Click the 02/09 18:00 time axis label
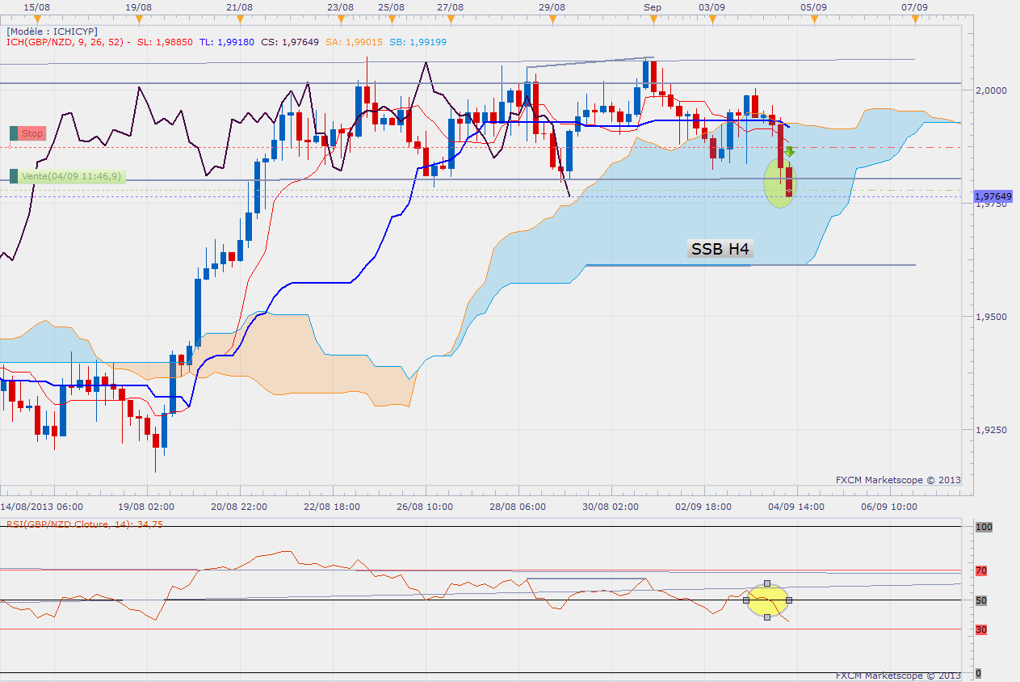This screenshot has width=1020, height=682. (x=703, y=507)
